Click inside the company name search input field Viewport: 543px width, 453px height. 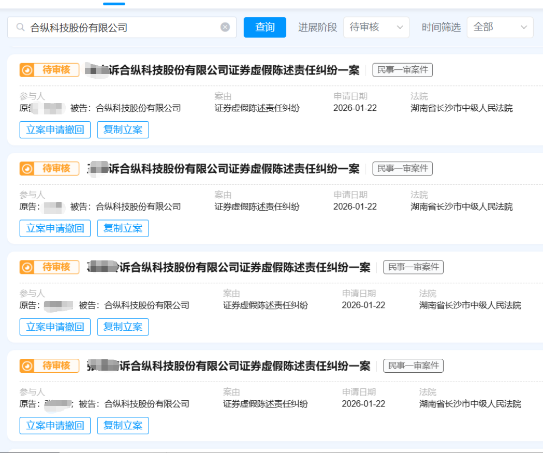(104, 27)
